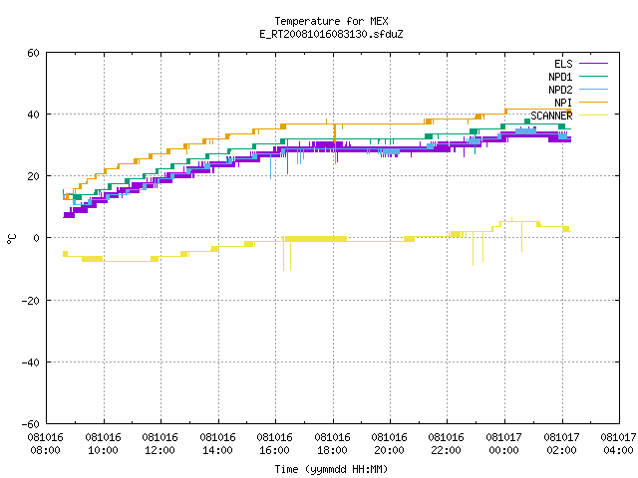The height and width of the screenshot is (478, 638).
Task: Click the 'Time (yymmdd HH:MM)' axis title
Action: pos(331,469)
